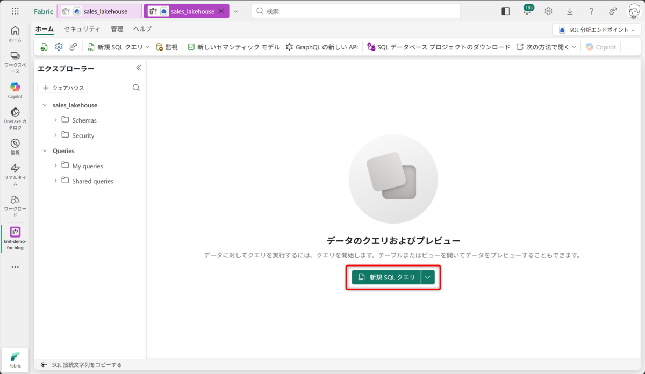Open the settings gear in header
Viewport: 645px width, 374px height.
point(548,11)
